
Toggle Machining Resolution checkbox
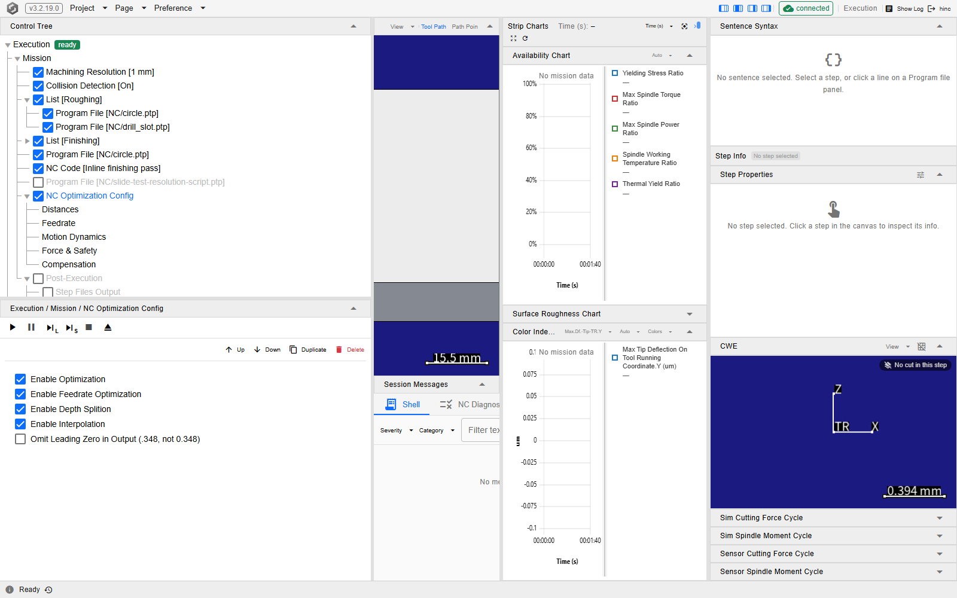pyautogui.click(x=38, y=72)
